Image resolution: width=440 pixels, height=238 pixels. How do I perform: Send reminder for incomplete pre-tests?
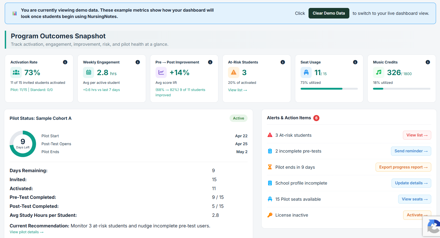411,151
